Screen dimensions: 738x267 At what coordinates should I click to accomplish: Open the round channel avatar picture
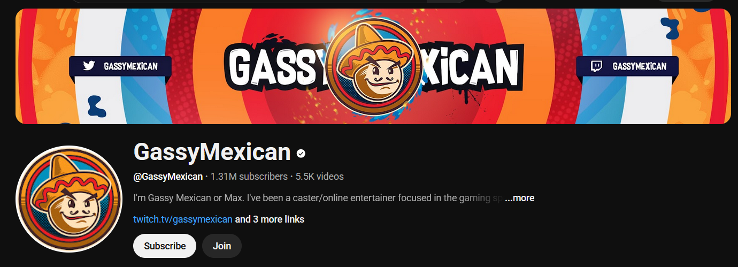click(70, 199)
